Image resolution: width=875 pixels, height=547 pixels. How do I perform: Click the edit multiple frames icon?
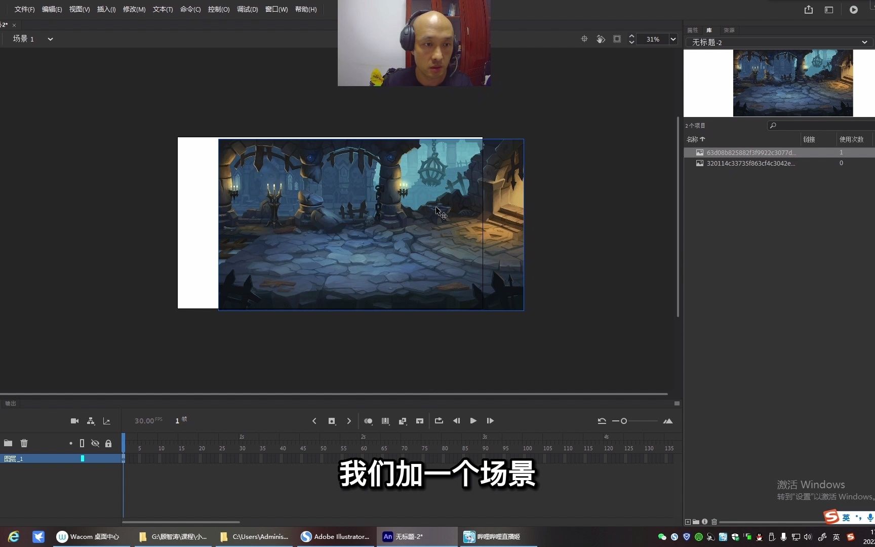(x=385, y=421)
